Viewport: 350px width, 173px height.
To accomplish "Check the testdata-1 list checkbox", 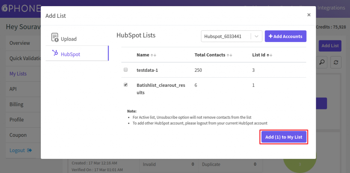I will coord(126,70).
